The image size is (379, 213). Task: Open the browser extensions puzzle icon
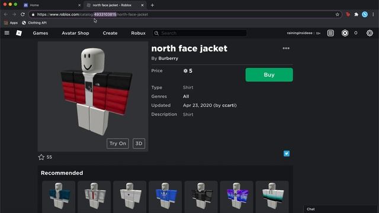point(356,14)
